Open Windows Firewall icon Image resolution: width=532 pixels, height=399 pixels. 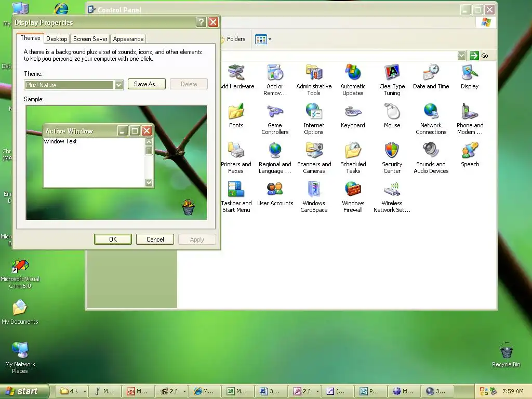[353, 197]
